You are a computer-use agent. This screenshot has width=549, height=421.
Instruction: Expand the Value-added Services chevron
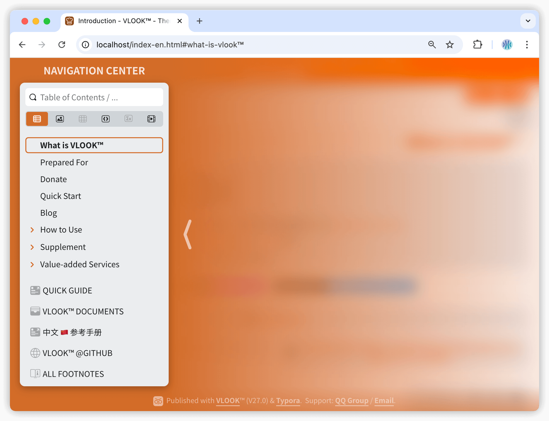point(32,265)
